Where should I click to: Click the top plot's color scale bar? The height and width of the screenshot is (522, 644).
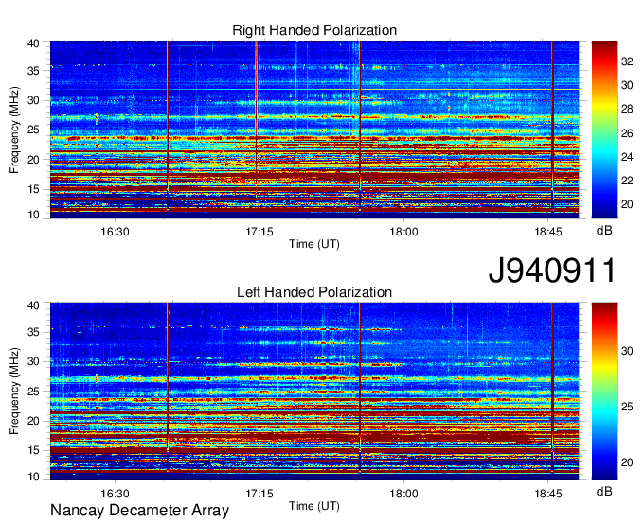coord(604,130)
